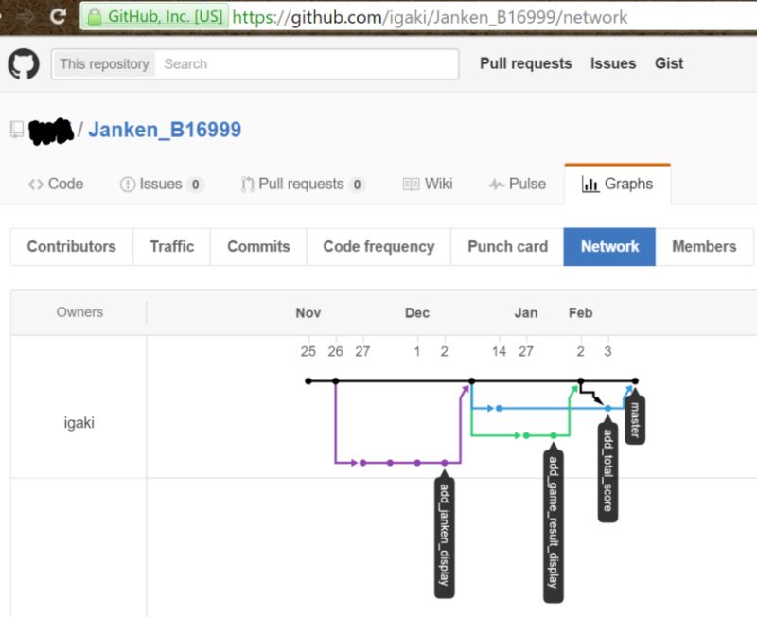Open the Punch card sub-tab

(506, 246)
